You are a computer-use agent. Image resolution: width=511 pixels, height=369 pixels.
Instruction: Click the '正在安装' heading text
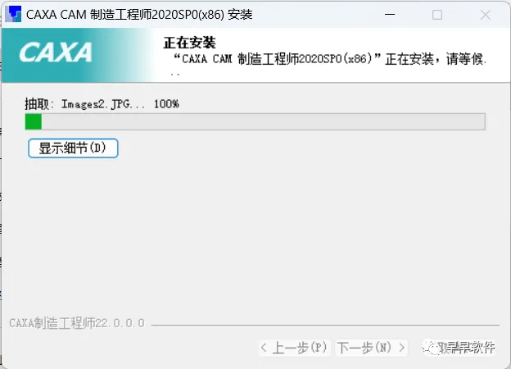189,43
